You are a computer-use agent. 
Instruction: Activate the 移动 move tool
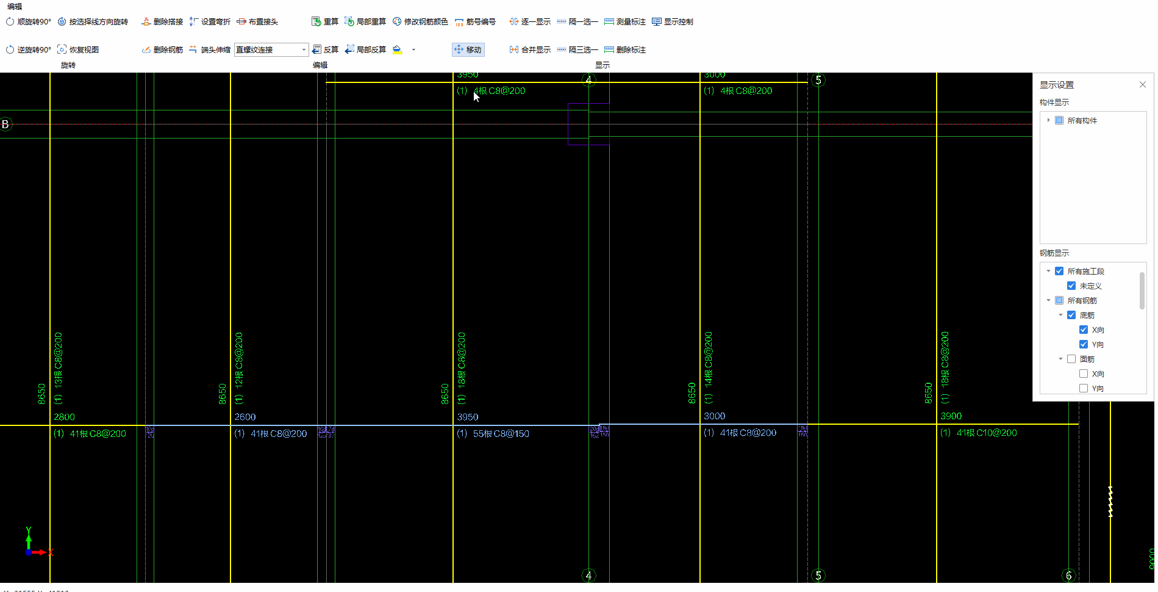pos(468,50)
